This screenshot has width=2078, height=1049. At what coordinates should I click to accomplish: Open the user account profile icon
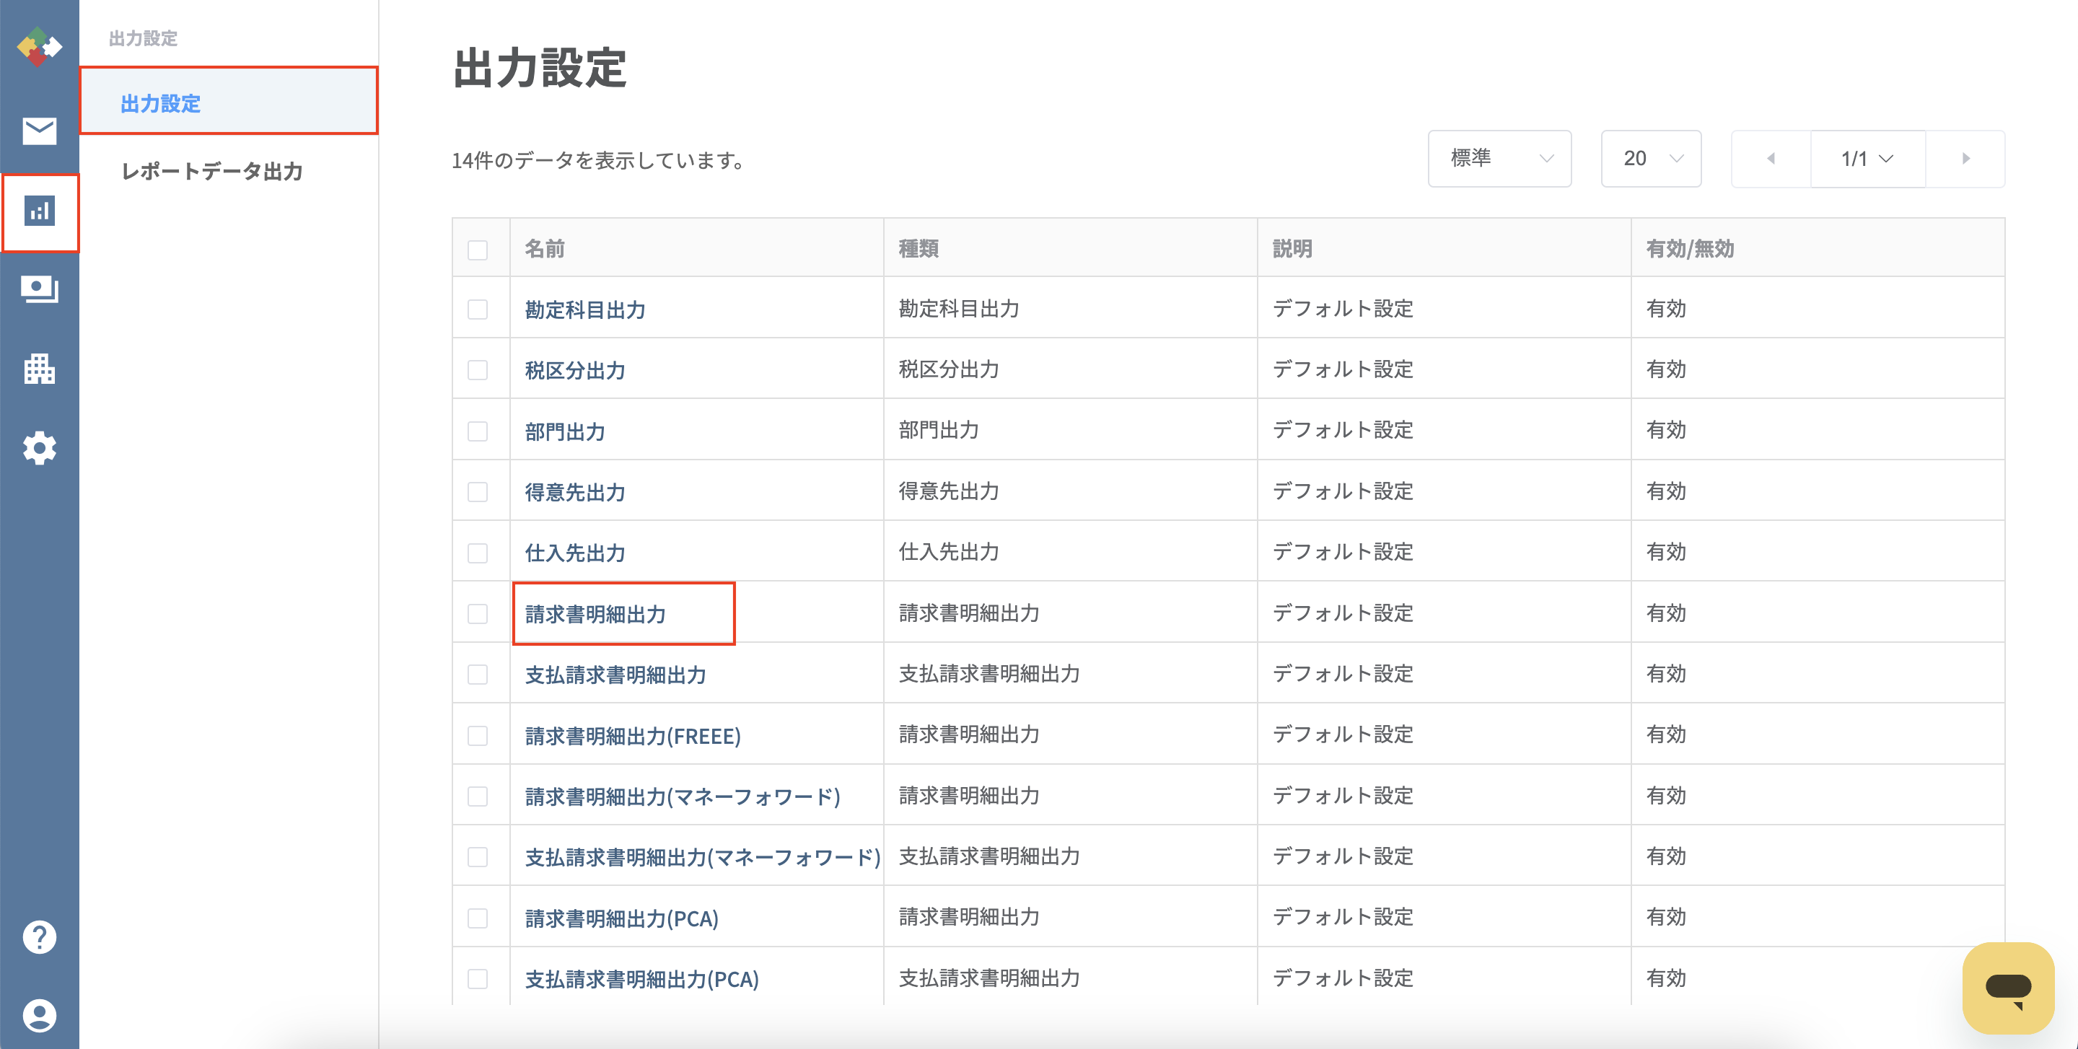point(39,1015)
